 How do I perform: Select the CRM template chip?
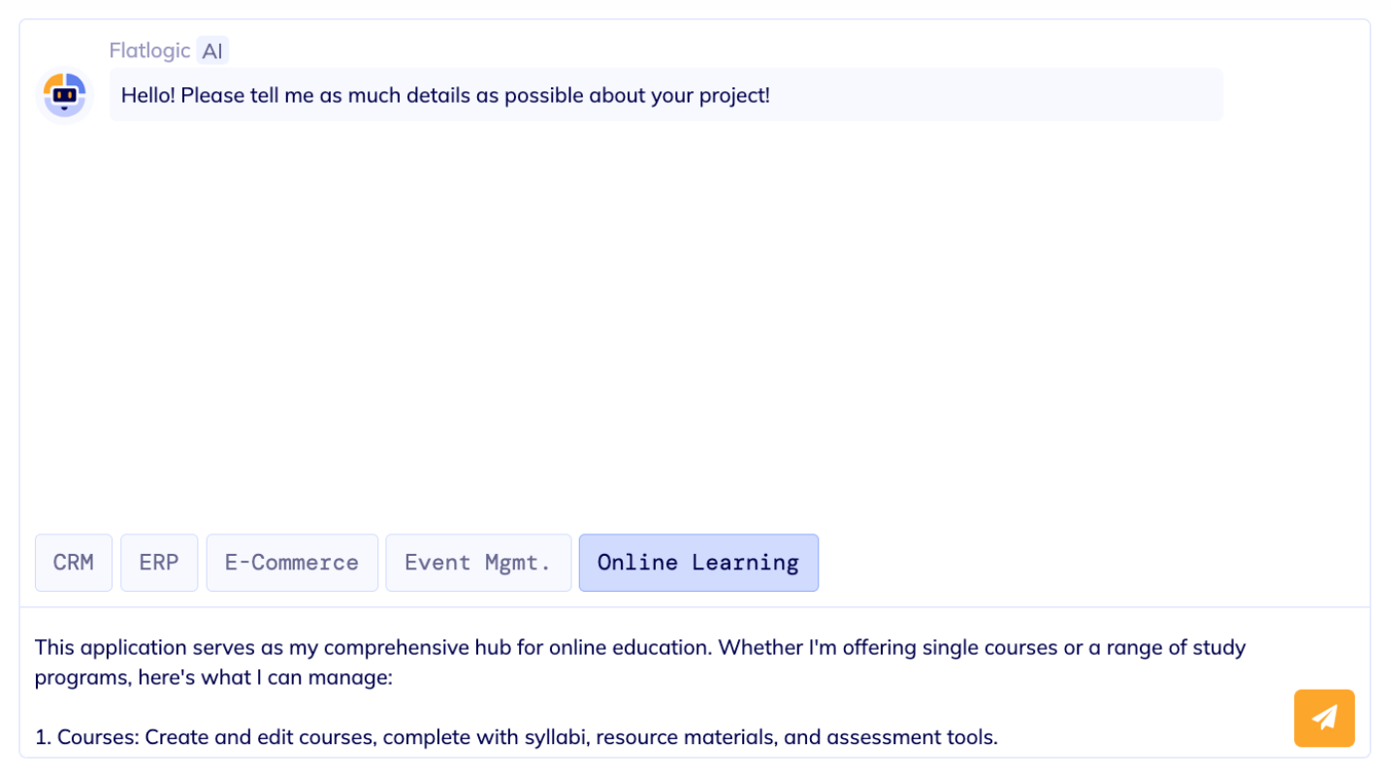pos(74,563)
